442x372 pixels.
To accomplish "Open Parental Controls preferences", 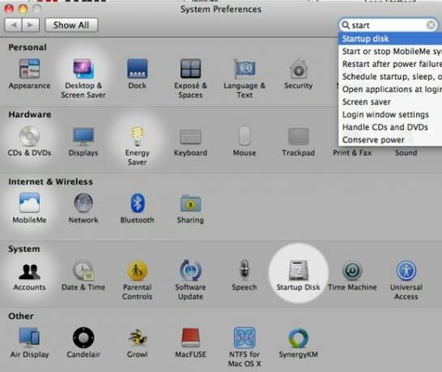I will coord(138,280).
